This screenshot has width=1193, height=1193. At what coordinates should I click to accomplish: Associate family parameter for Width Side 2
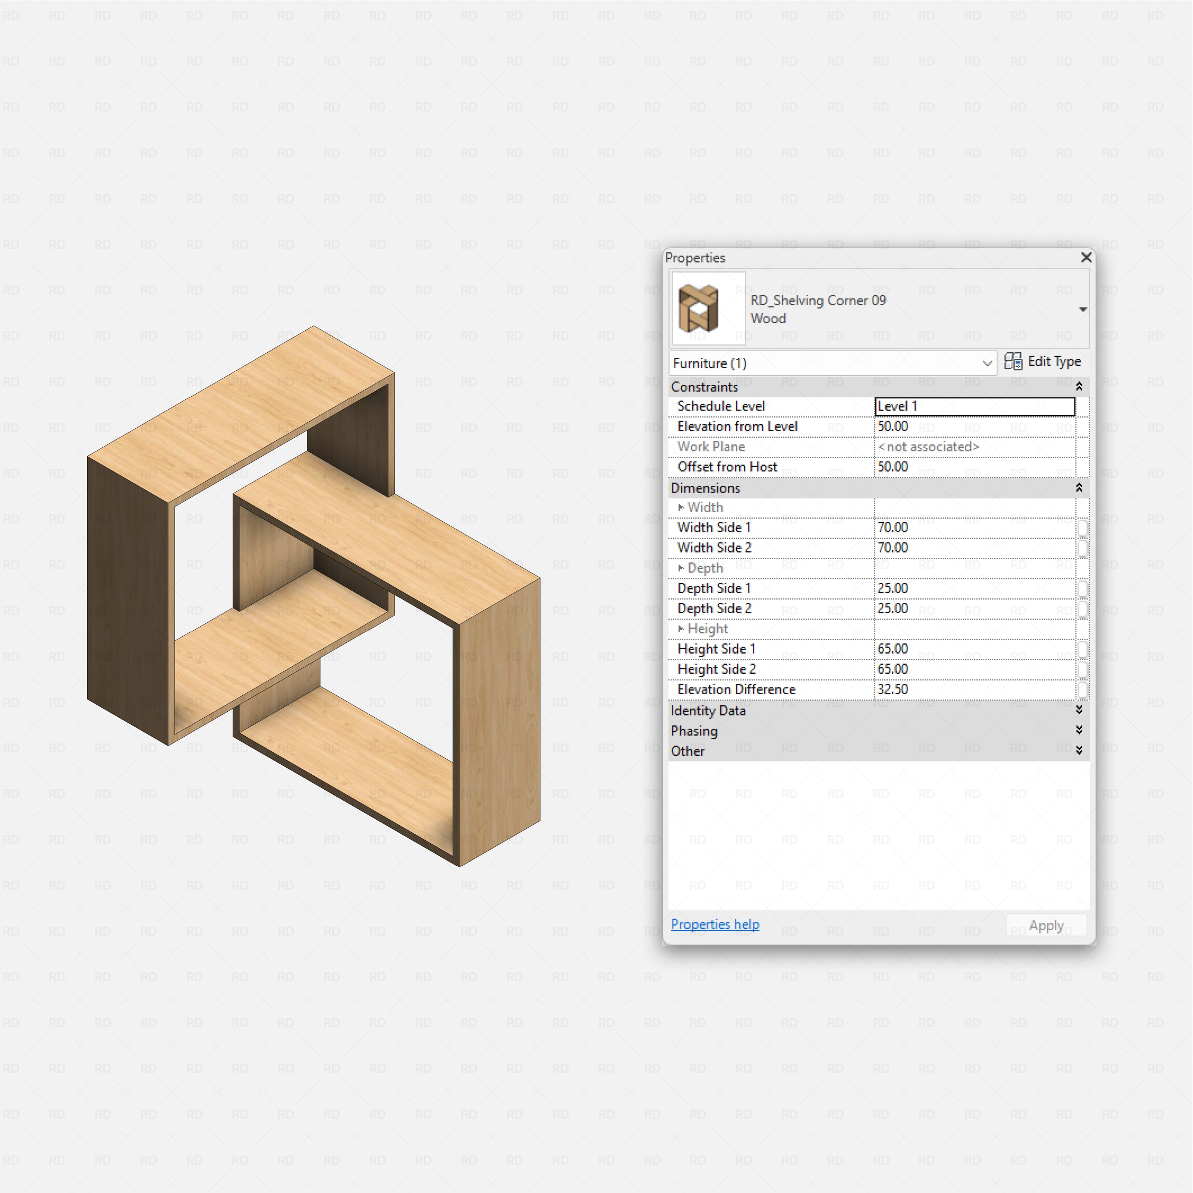tap(1083, 548)
